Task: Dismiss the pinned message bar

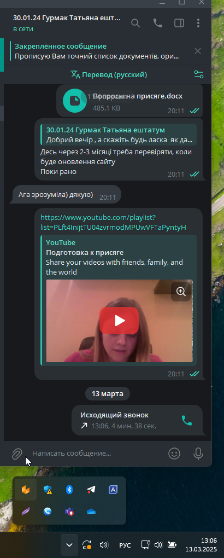Action: click(198, 51)
